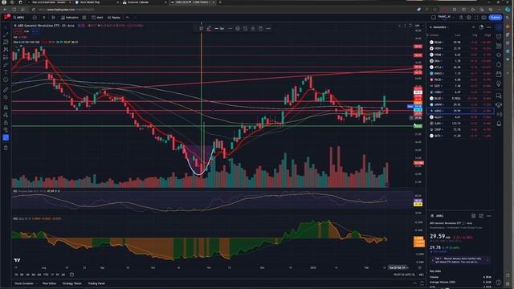
Task: Remove drawings trash icon in left toolbar
Action: pos(6,148)
